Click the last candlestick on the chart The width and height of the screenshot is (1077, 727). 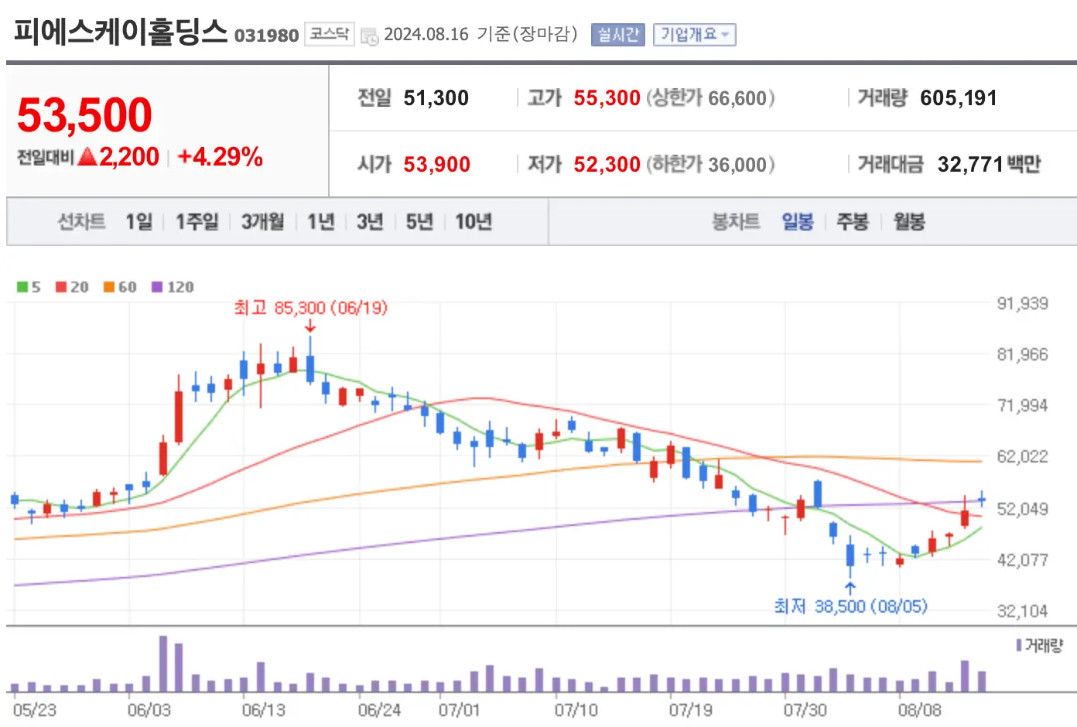(982, 499)
